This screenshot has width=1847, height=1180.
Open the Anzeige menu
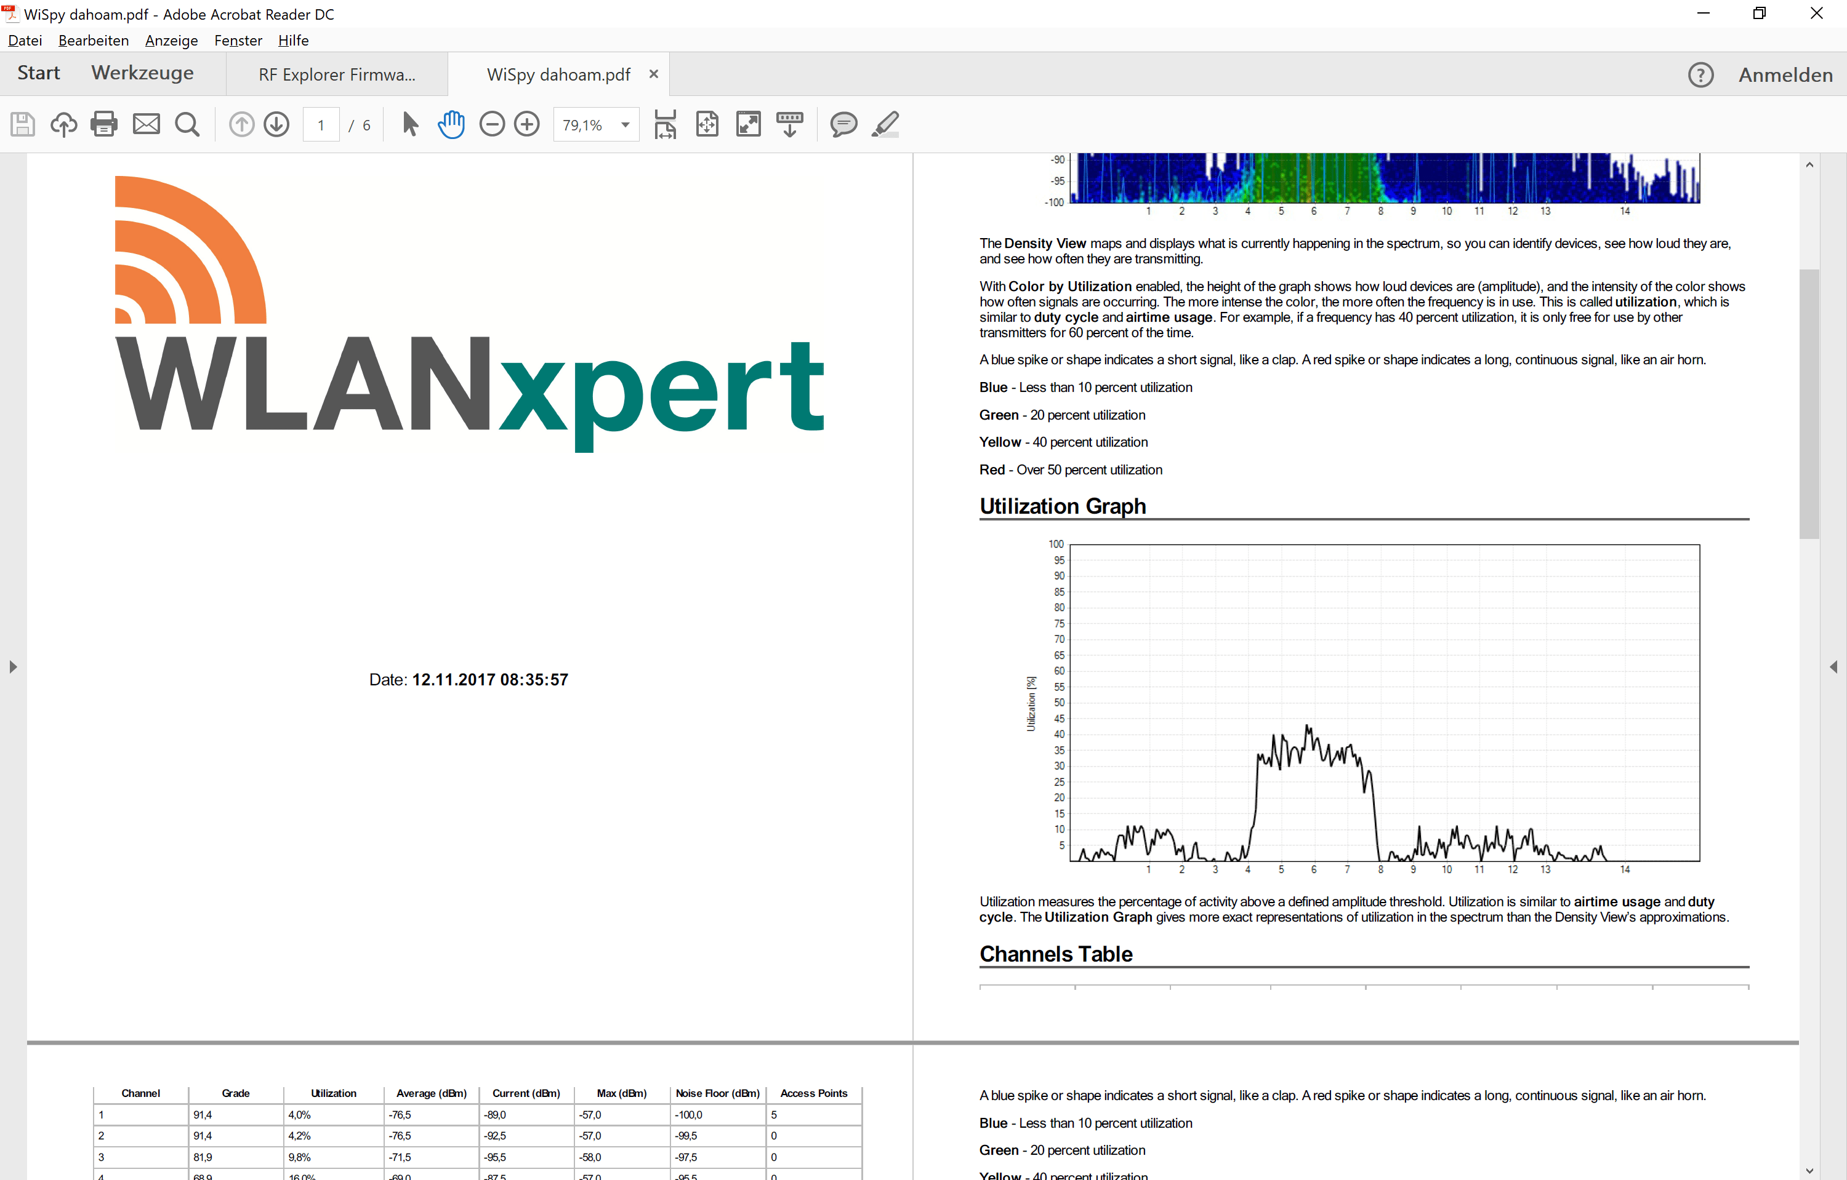[172, 41]
